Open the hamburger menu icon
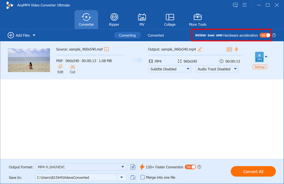This screenshot has width=284, height=184. tap(245, 5)
